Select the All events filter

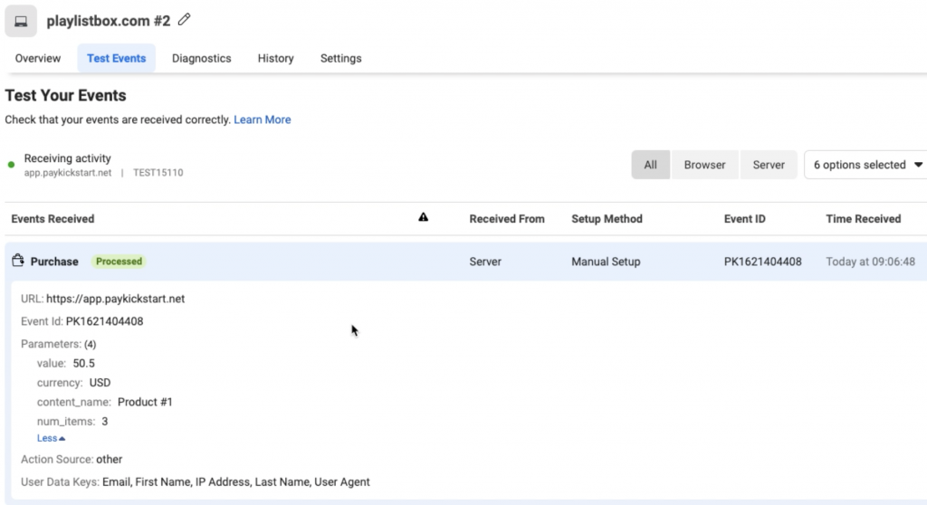(x=650, y=165)
